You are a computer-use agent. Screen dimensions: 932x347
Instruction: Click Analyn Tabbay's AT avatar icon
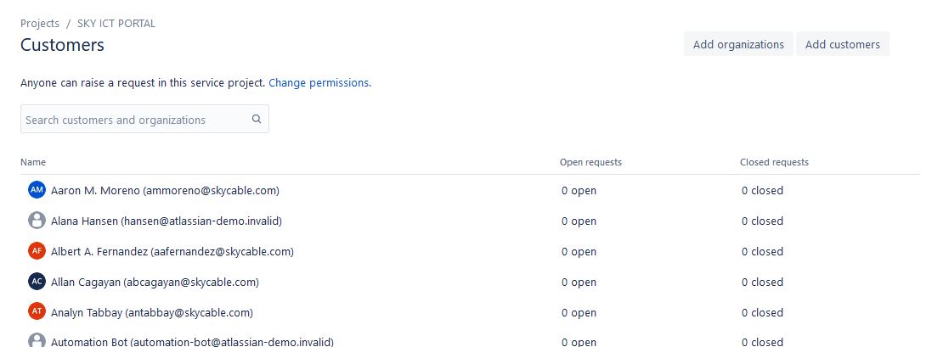[37, 312]
